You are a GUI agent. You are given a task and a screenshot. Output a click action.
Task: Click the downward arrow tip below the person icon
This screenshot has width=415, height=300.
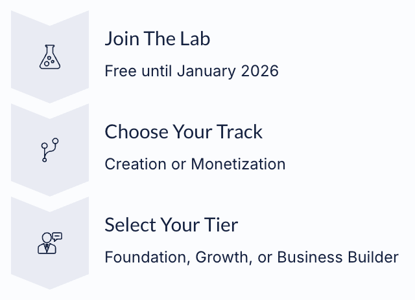(49, 283)
